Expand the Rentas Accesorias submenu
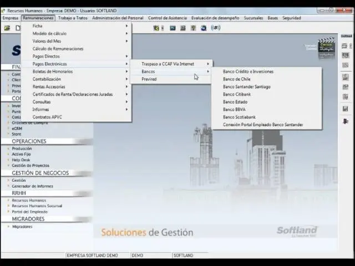The height and width of the screenshot is (266, 355). pyautogui.click(x=77, y=86)
